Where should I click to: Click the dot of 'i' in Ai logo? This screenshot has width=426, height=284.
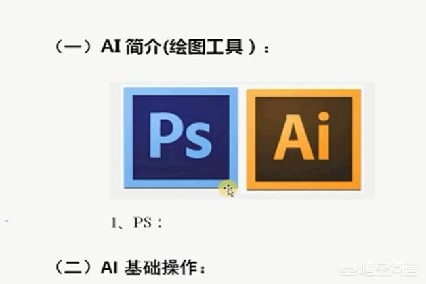point(323,116)
